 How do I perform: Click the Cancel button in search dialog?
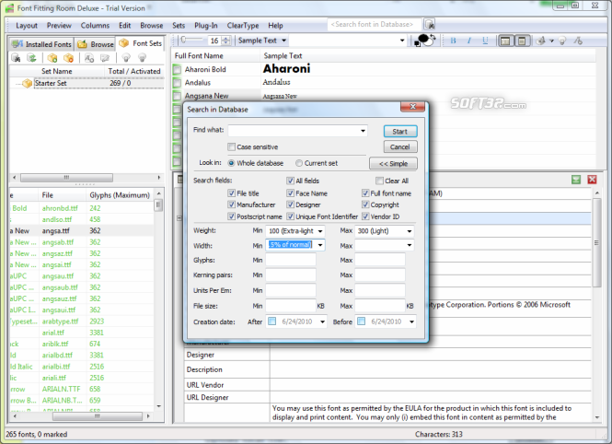tap(400, 146)
